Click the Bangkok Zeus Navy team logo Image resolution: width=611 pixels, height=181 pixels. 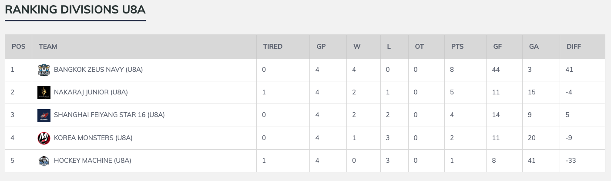tap(44, 70)
